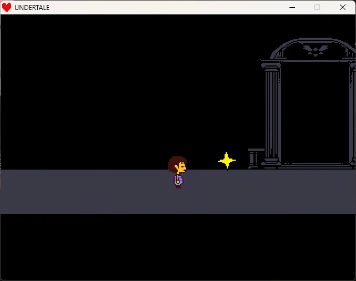This screenshot has width=356, height=281.
Task: Click the UNDERTALE title text
Action: coord(32,8)
